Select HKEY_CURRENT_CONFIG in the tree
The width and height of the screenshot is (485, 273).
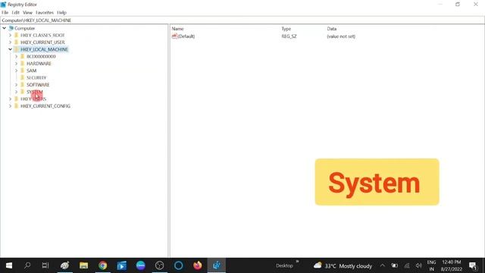click(x=45, y=106)
